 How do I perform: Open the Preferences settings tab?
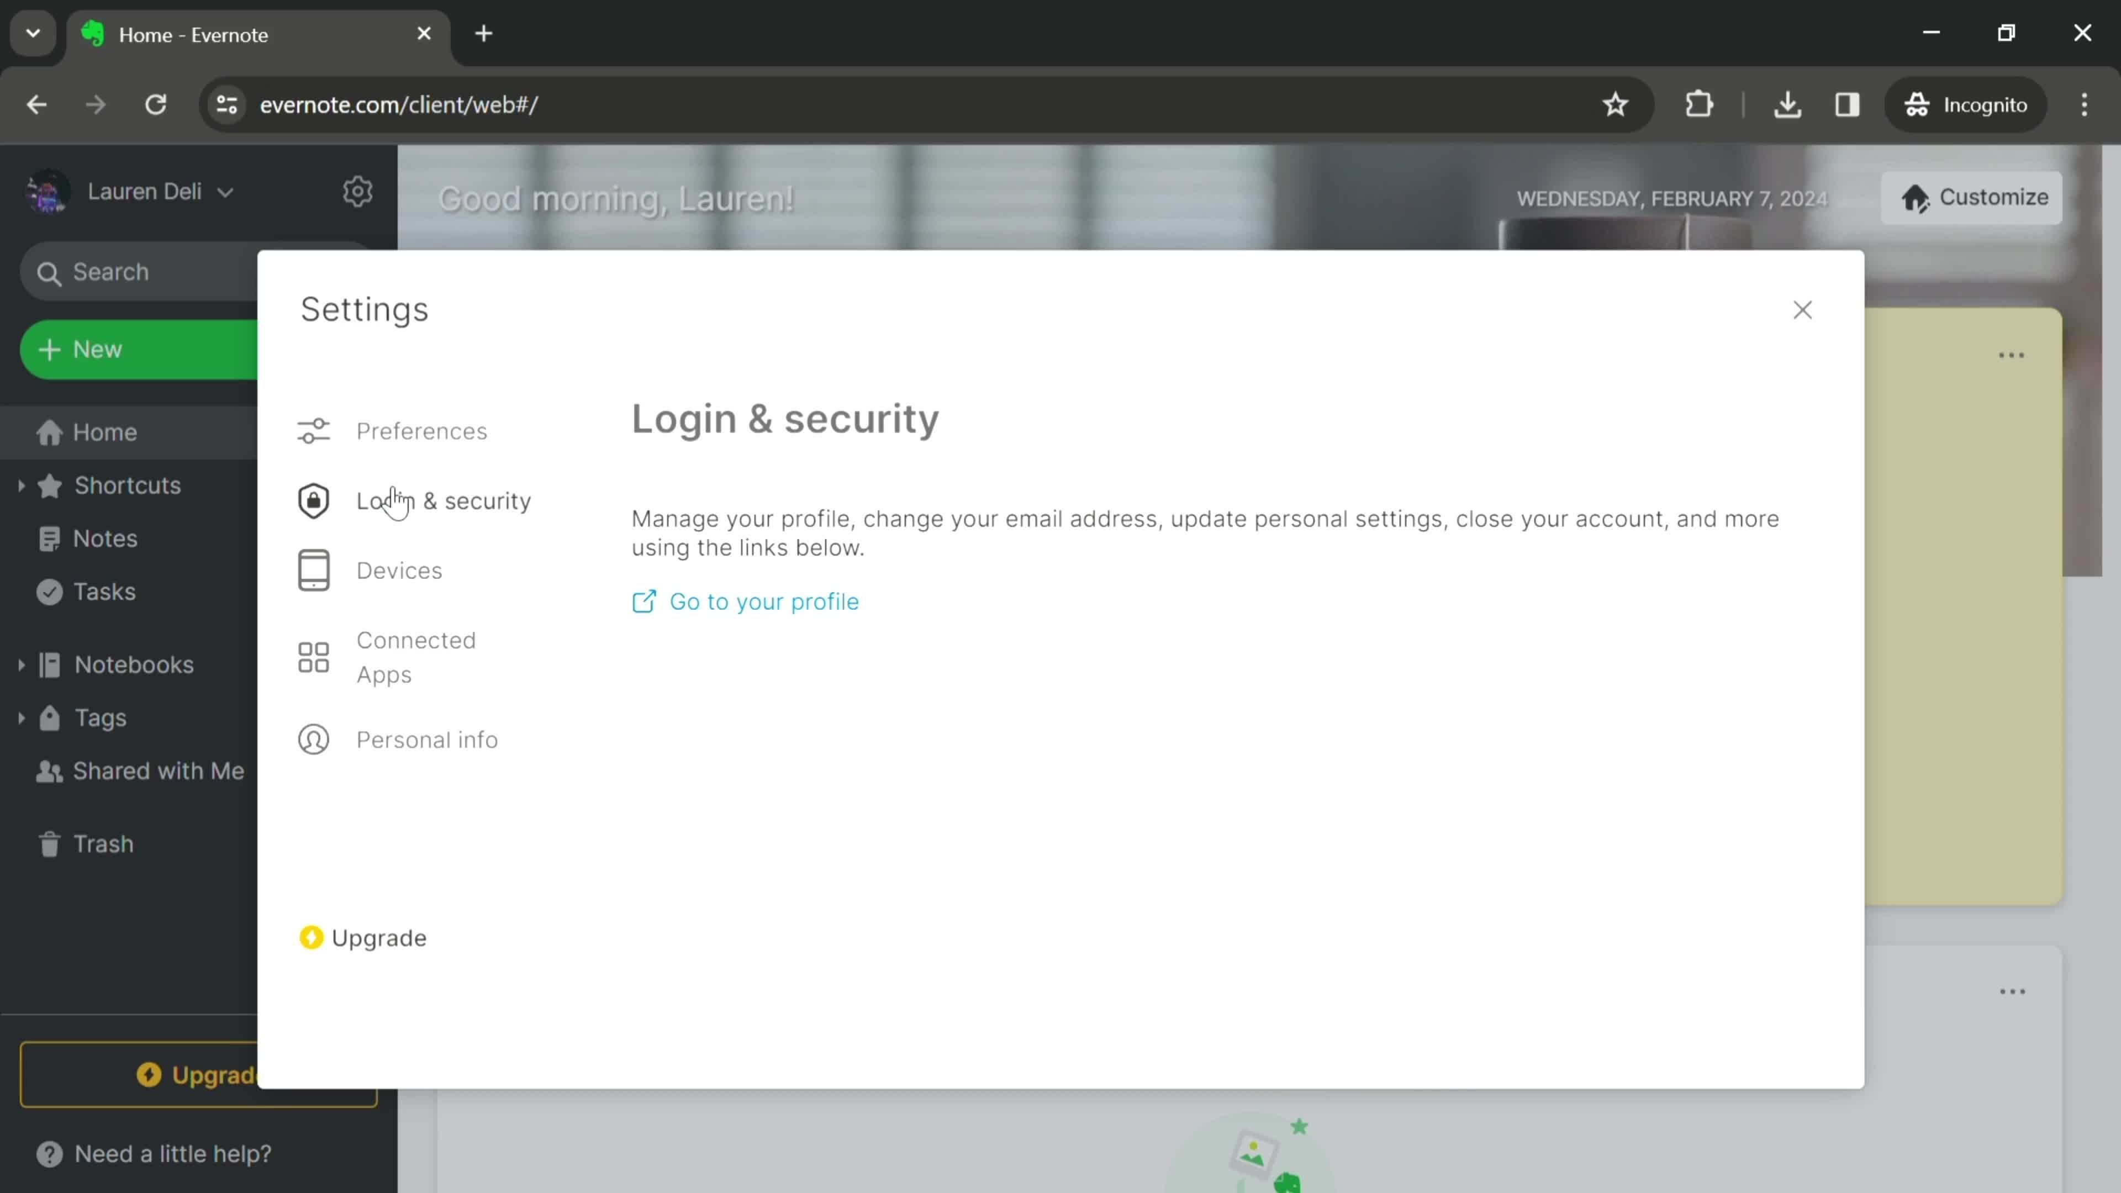[x=421, y=430]
